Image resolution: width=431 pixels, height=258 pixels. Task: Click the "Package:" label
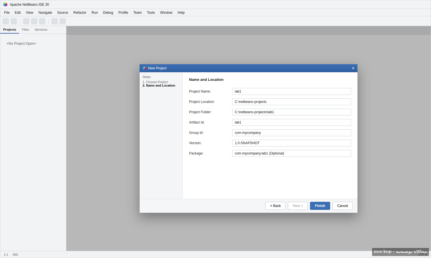(196, 153)
